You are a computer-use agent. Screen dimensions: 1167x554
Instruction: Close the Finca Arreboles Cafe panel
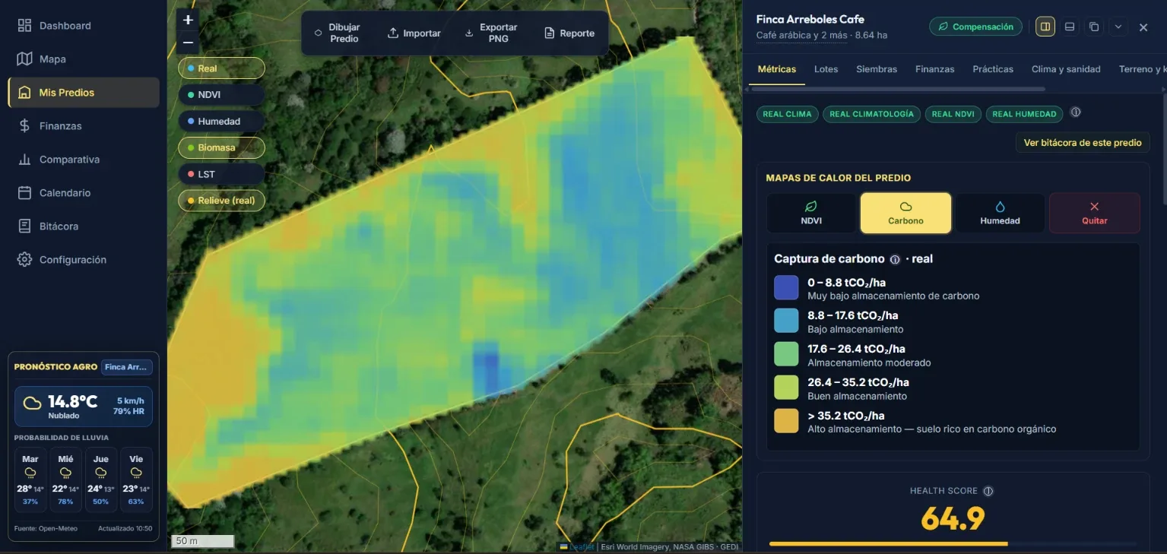pyautogui.click(x=1143, y=27)
